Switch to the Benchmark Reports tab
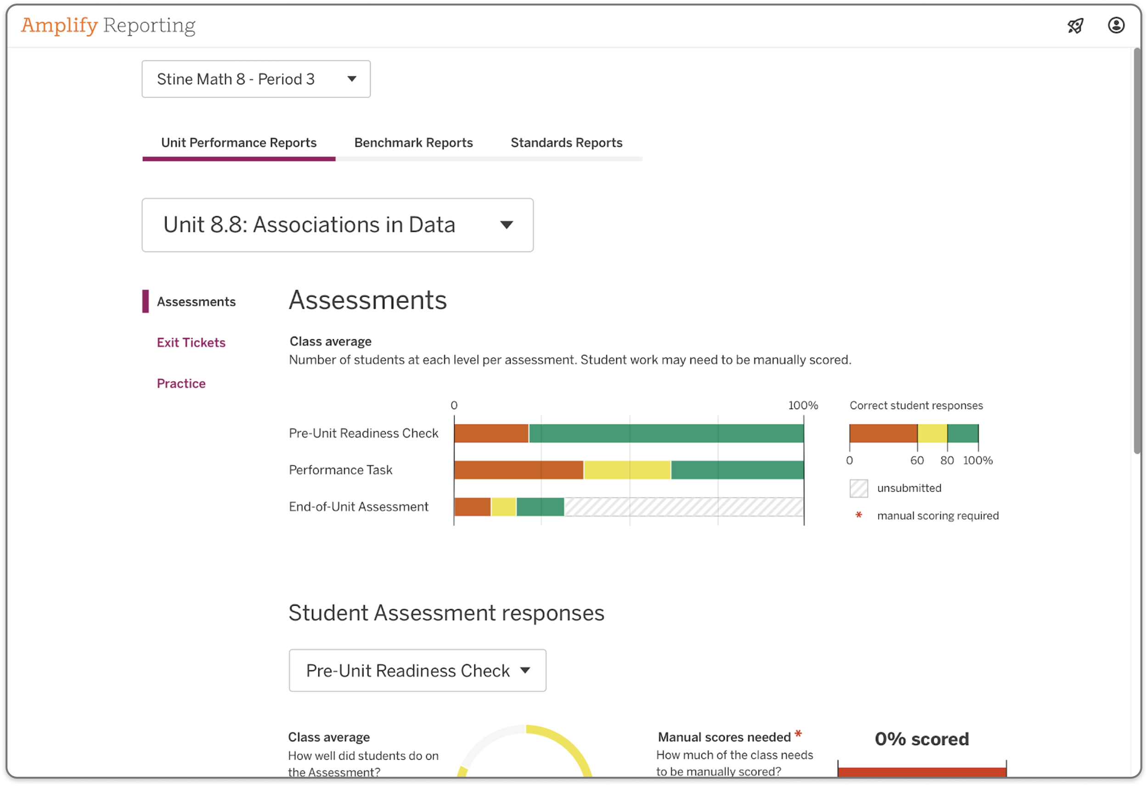 413,143
